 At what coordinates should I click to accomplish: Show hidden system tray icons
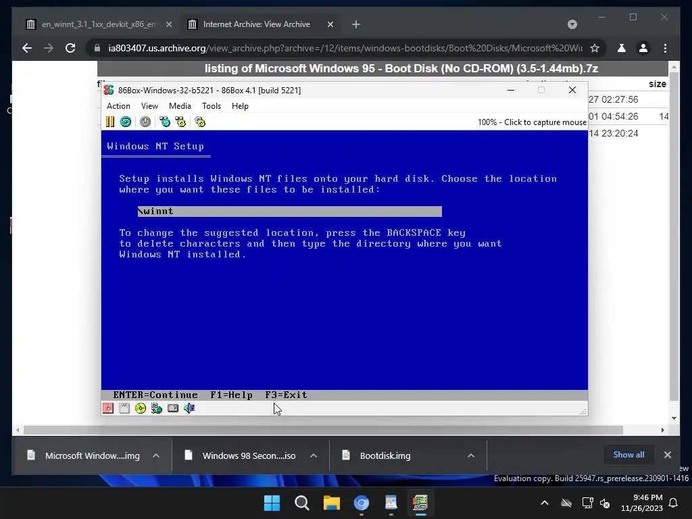coord(545,503)
